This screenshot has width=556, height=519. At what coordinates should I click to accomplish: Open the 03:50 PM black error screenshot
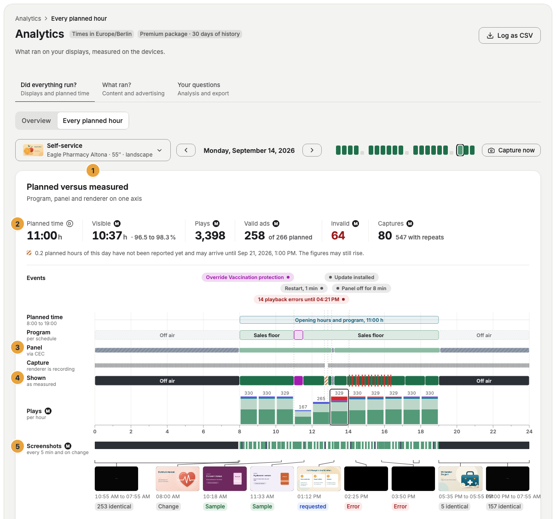point(413,478)
